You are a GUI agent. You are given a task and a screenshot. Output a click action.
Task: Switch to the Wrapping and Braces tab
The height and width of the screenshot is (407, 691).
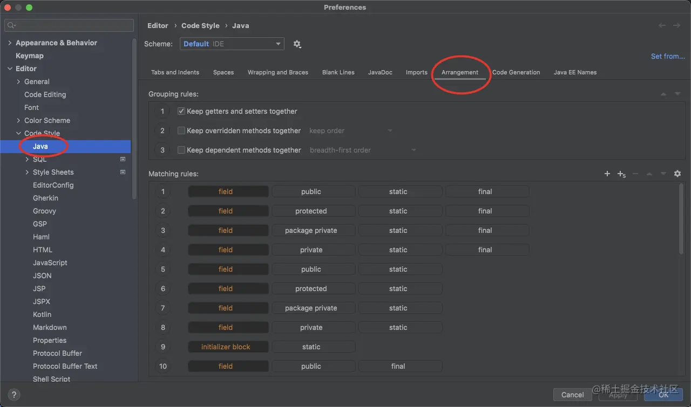point(277,72)
